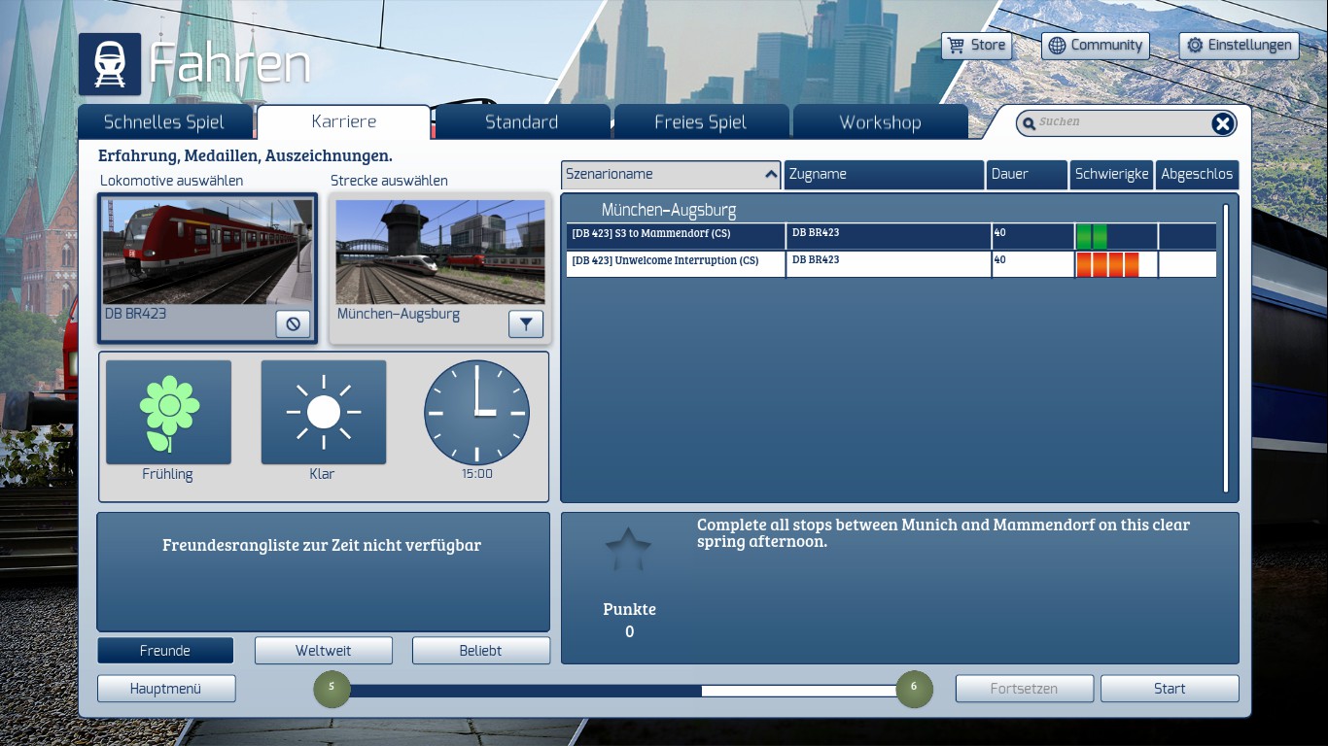Select the Karriere tab
This screenshot has height=746, width=1328.
coord(344,122)
